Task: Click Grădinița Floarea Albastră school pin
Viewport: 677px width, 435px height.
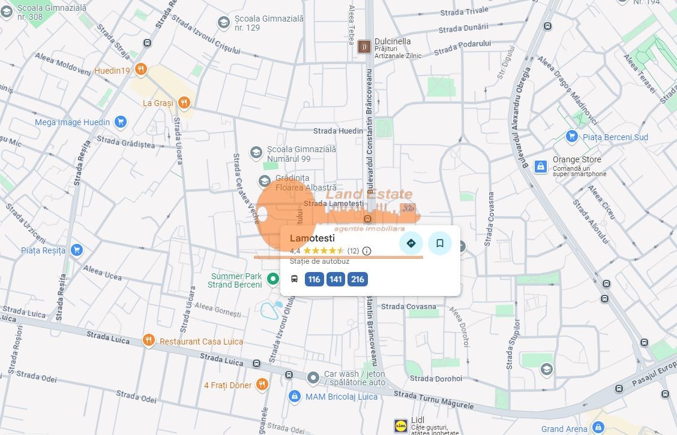Action: [x=264, y=182]
